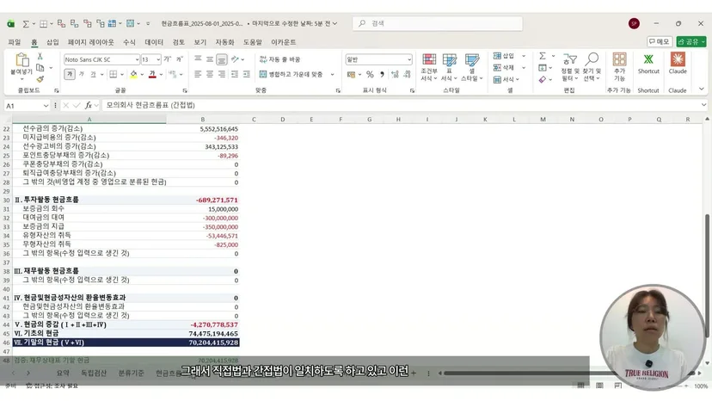
Task: Switch to the Insert (삽입) tab
Action: click(x=52, y=42)
